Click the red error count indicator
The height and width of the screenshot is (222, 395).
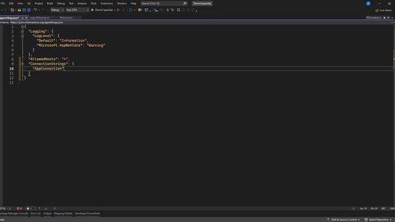[19, 208]
